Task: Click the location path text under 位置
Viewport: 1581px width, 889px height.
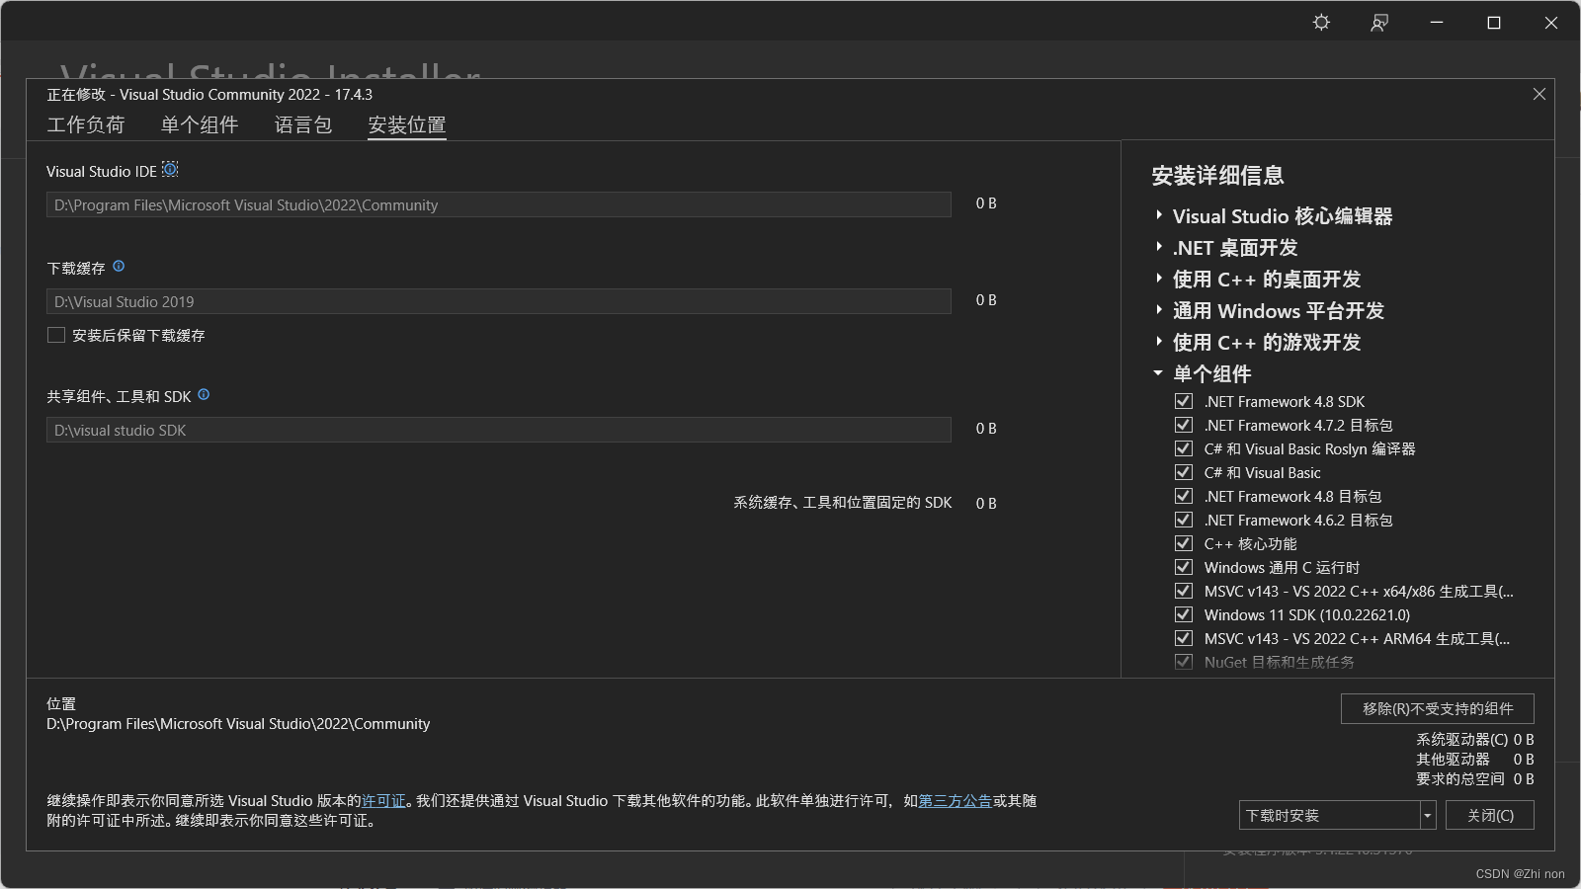Action: (238, 723)
